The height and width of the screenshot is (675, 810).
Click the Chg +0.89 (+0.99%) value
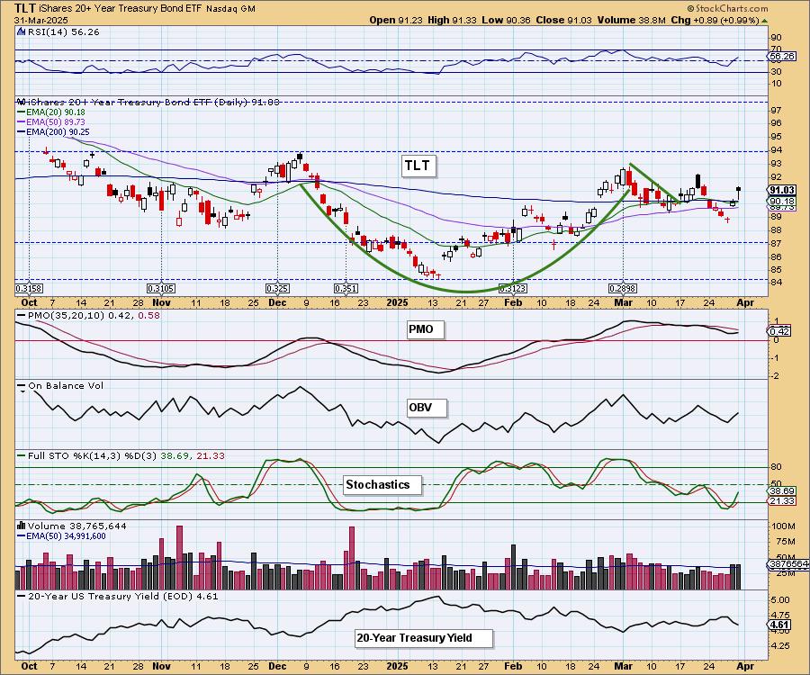(715, 20)
